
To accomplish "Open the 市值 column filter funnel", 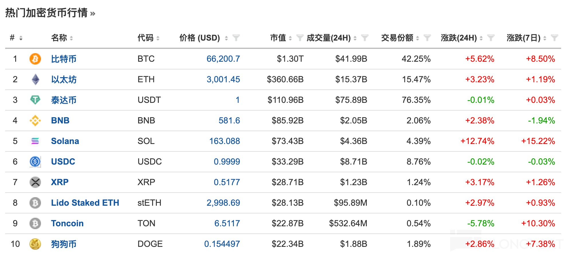I will 300,38.
